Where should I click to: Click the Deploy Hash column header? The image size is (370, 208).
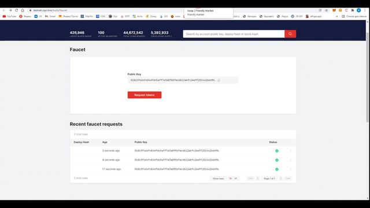click(82, 142)
